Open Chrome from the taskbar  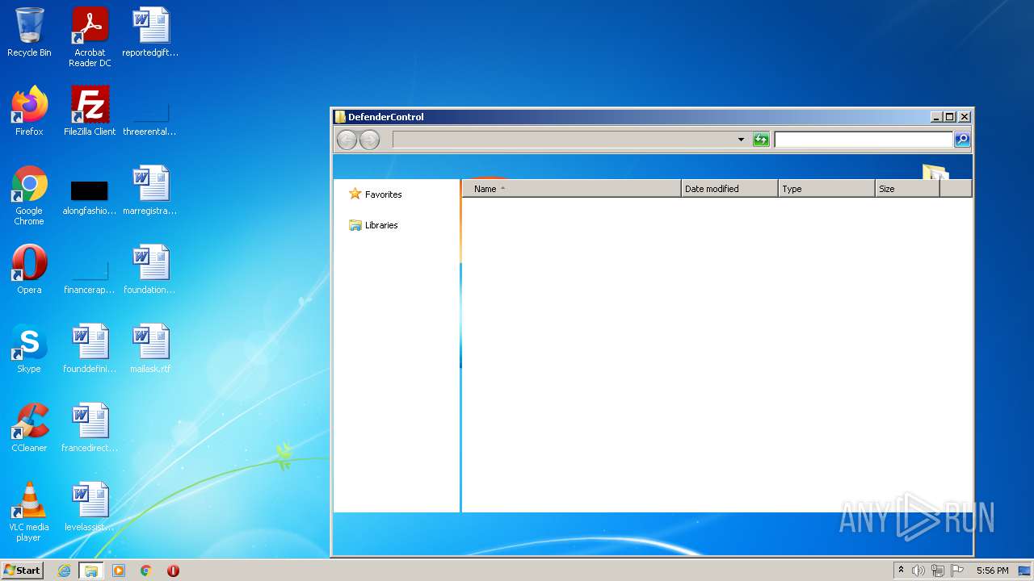click(145, 571)
